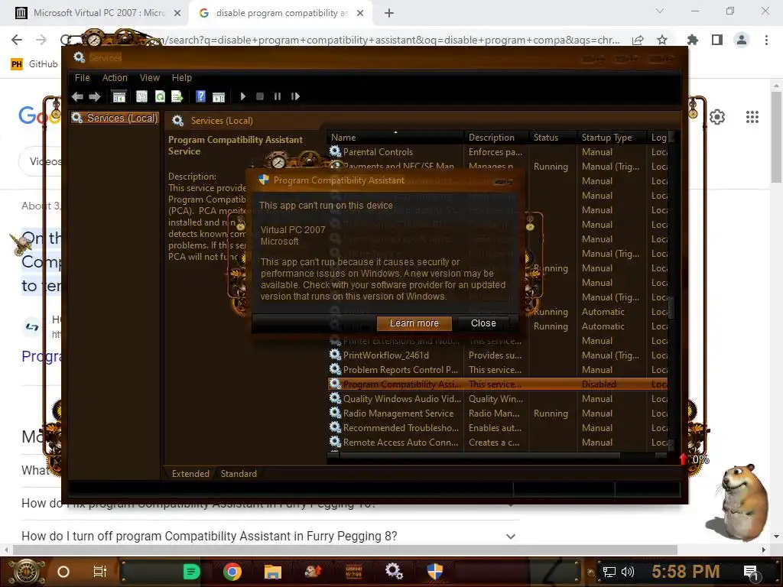The width and height of the screenshot is (783, 587).
Task: Switch to the Standard tab
Action: pos(239,474)
